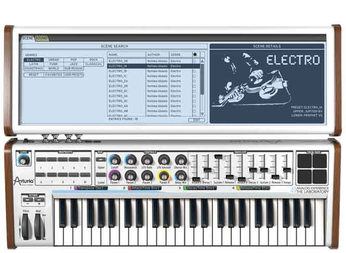Open the DecayTime Env1 parameter selector
This screenshot has width=346, height=253.
[200, 188]
